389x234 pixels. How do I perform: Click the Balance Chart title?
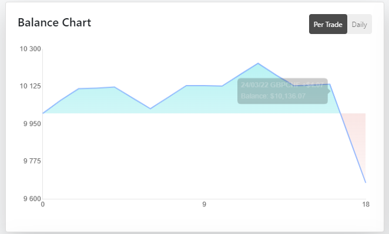click(x=55, y=22)
